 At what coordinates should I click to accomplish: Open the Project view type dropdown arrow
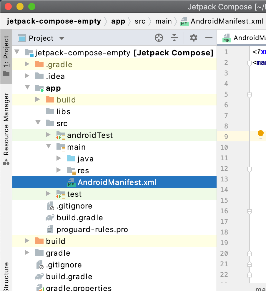click(62, 38)
